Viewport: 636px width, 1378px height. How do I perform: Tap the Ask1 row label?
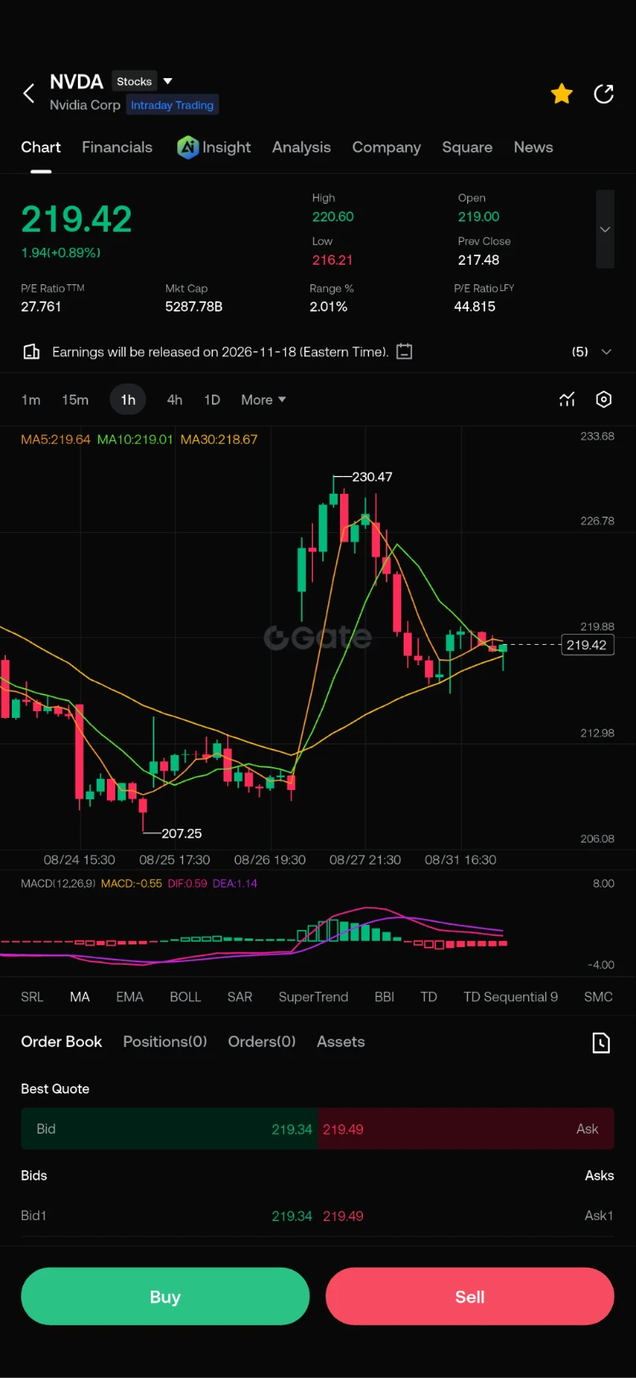point(599,1216)
